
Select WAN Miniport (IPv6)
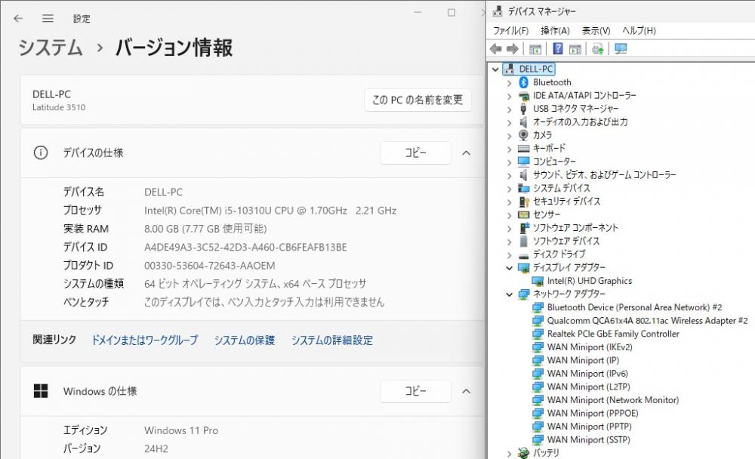click(587, 374)
